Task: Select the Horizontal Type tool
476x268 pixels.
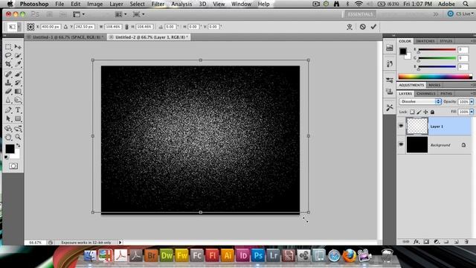Action: 18,110
